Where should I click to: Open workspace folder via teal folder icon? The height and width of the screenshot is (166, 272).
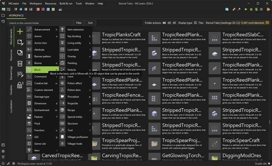227,9
